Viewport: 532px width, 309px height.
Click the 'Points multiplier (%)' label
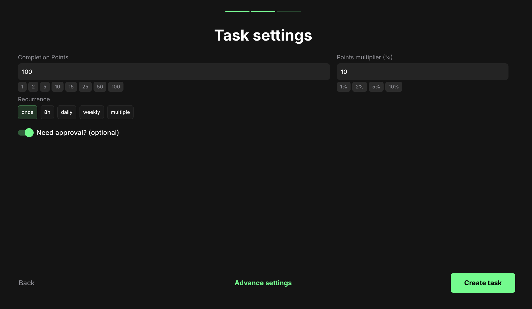[x=365, y=57]
